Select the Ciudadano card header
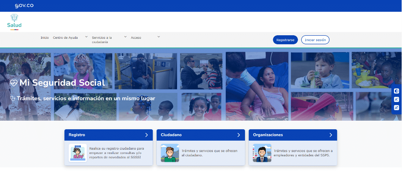402x172 pixels. pyautogui.click(x=201, y=135)
